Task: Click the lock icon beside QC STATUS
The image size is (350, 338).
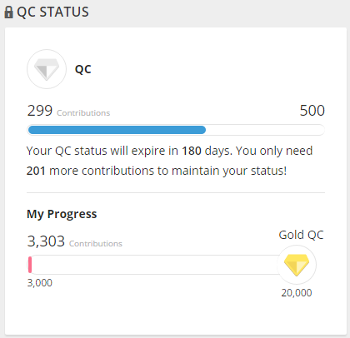Action: (8, 12)
